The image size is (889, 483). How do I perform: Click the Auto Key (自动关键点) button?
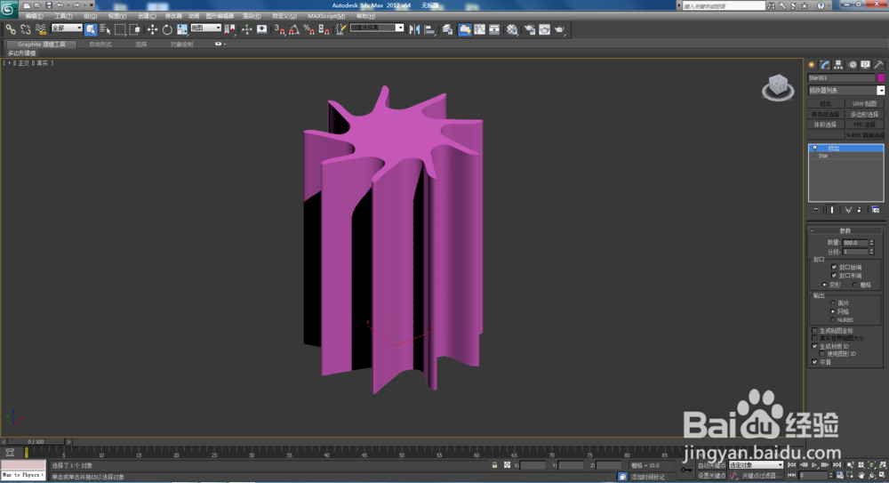711,465
